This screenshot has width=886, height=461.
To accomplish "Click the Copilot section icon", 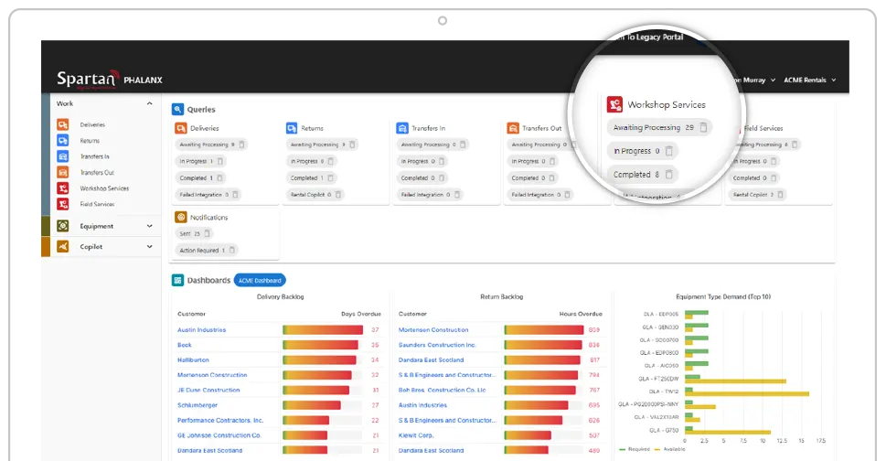I will click(x=63, y=246).
